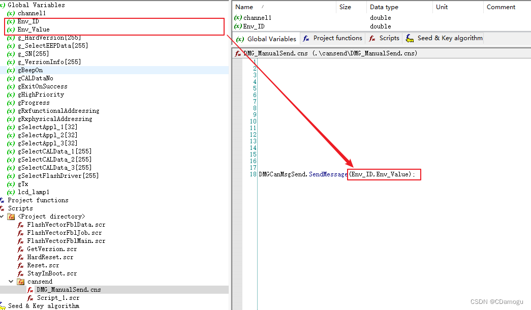Screen dimensions: 531x310
Task: Select the Reset.scr script
Action: [x=42, y=265]
